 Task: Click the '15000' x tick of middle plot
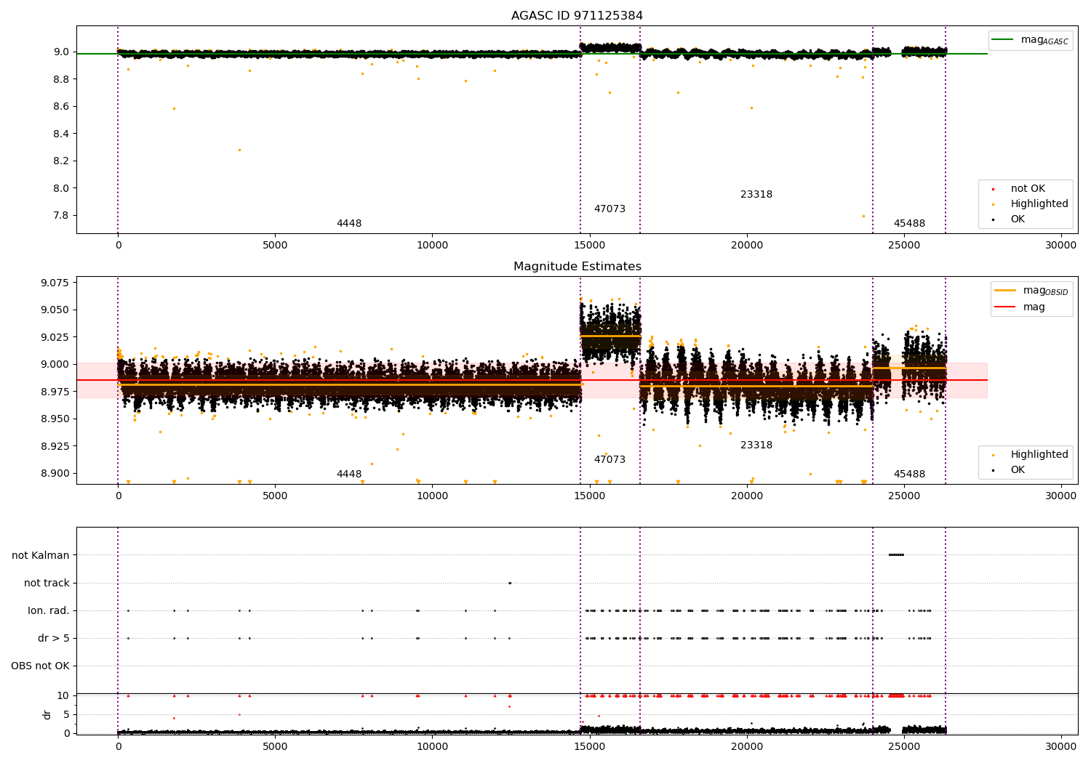[x=589, y=496]
